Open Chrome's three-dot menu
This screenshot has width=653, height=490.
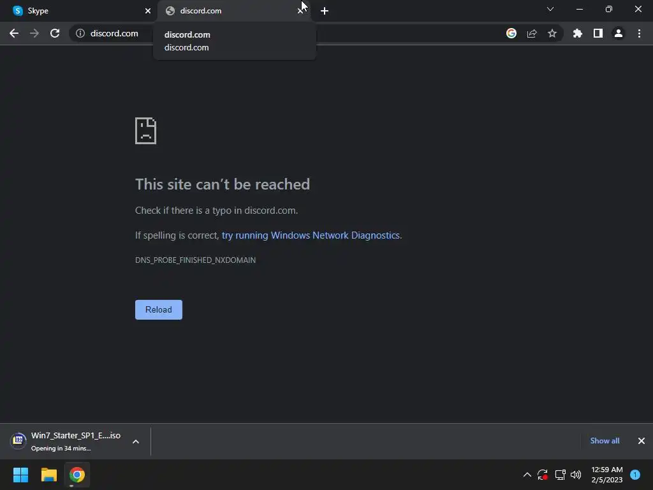[x=639, y=33]
